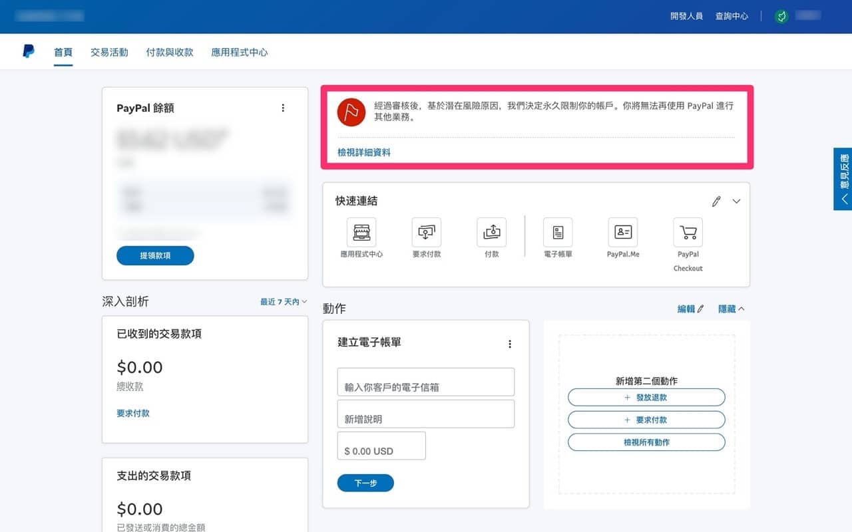Open the 查詢中心 link in header

(732, 16)
